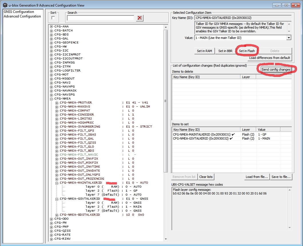
Task: Select GNSS Configuration in left panel
Action: pyautogui.click(x=19, y=12)
